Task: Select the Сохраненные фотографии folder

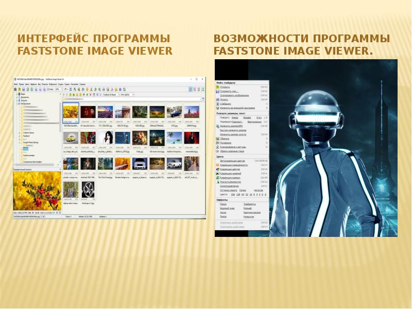Action: click(32, 162)
